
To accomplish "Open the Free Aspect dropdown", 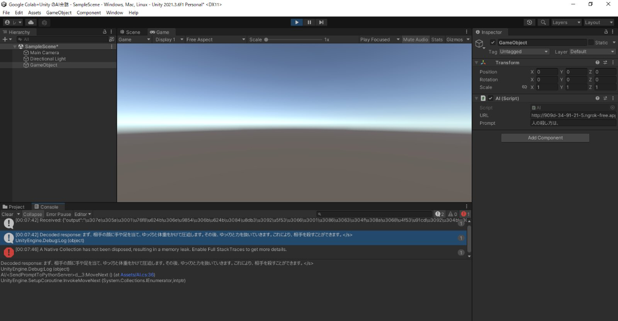I will (215, 39).
